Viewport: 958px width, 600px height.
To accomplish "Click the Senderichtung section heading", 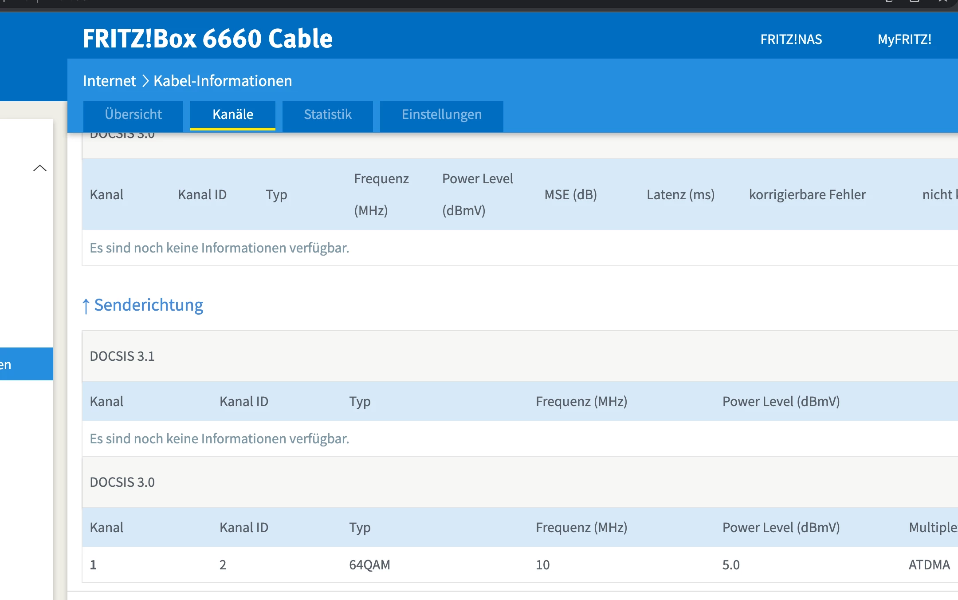I will [149, 305].
